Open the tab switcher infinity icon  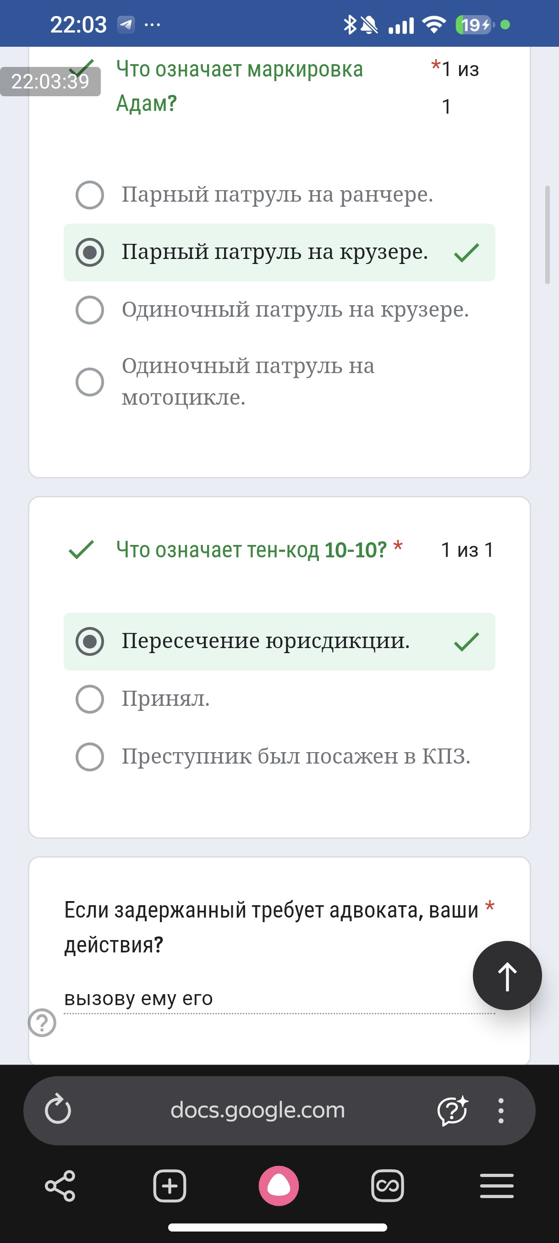point(388,1186)
